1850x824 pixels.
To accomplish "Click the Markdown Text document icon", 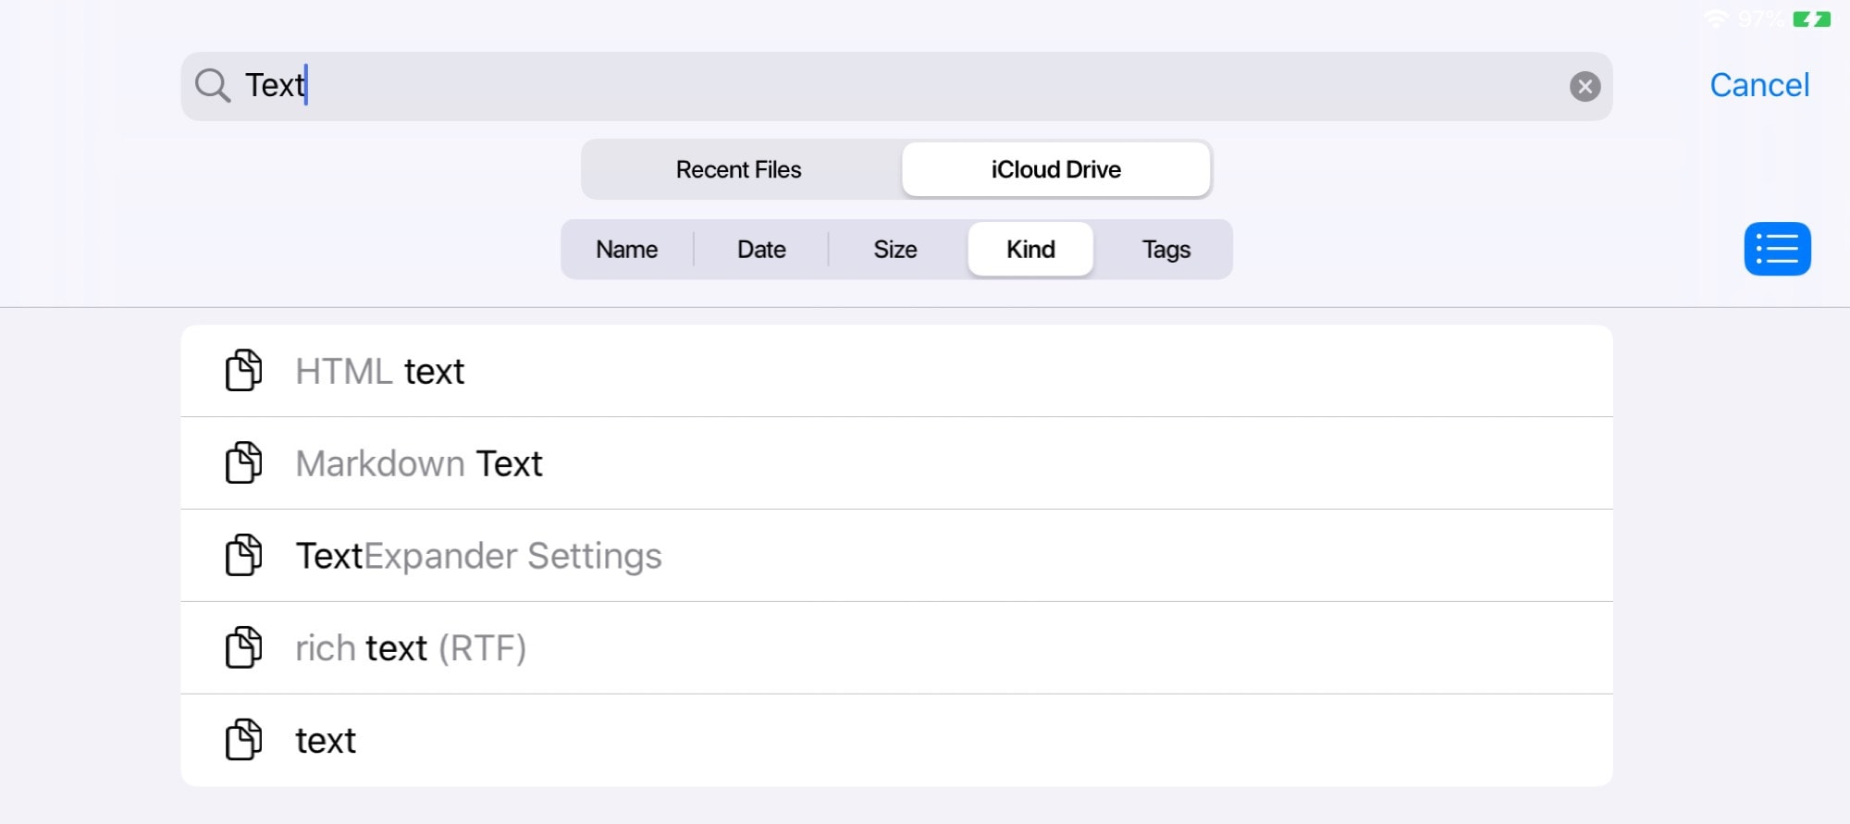I will (244, 462).
